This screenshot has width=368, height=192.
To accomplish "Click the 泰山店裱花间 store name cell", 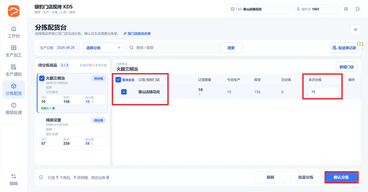I will [x=149, y=92].
